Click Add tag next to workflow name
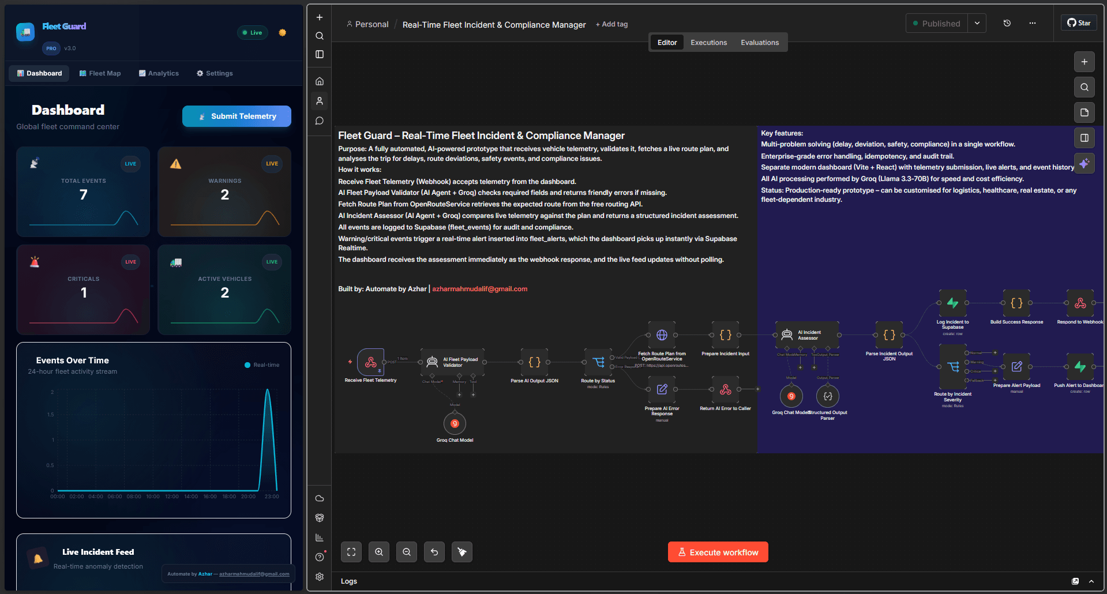The height and width of the screenshot is (594, 1107). pos(611,24)
